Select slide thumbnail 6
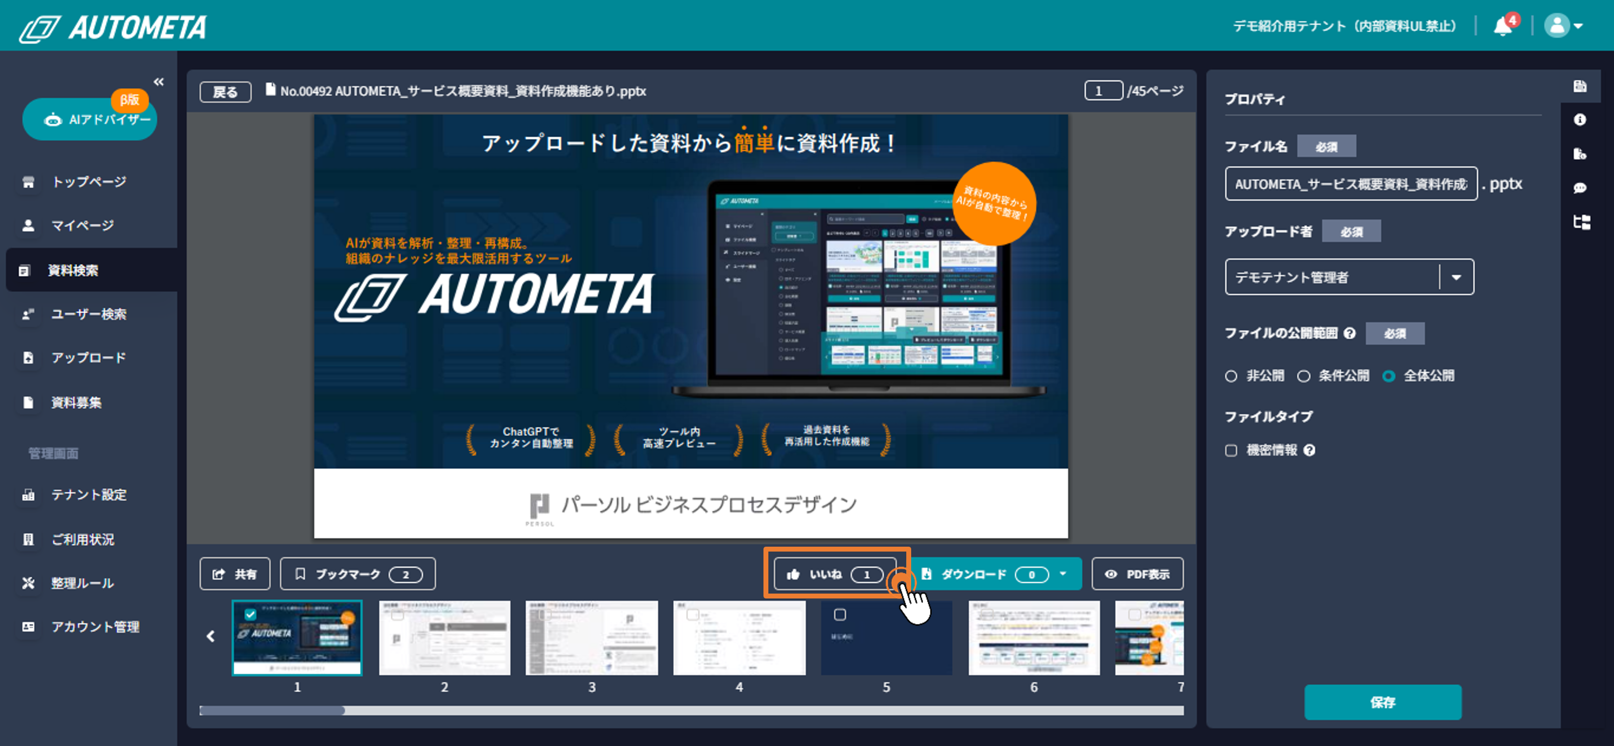The height and width of the screenshot is (746, 1614). [1034, 639]
